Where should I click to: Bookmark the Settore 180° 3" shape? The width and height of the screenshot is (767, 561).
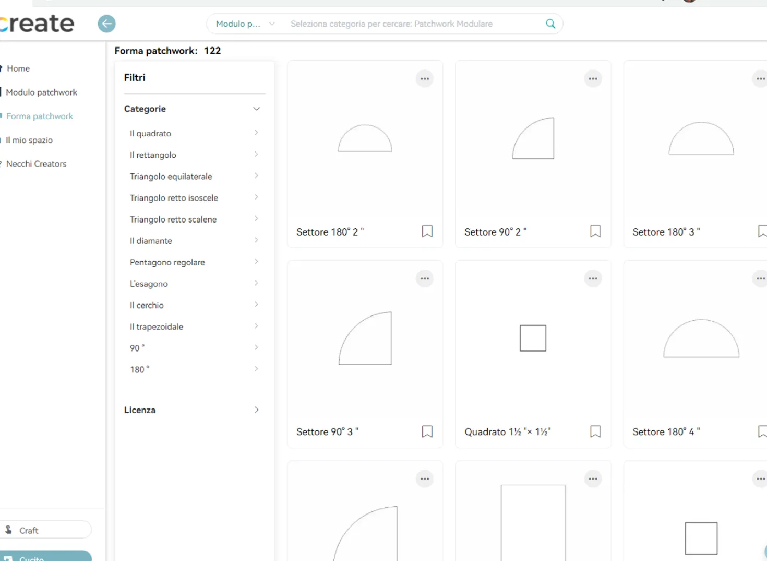[762, 231]
